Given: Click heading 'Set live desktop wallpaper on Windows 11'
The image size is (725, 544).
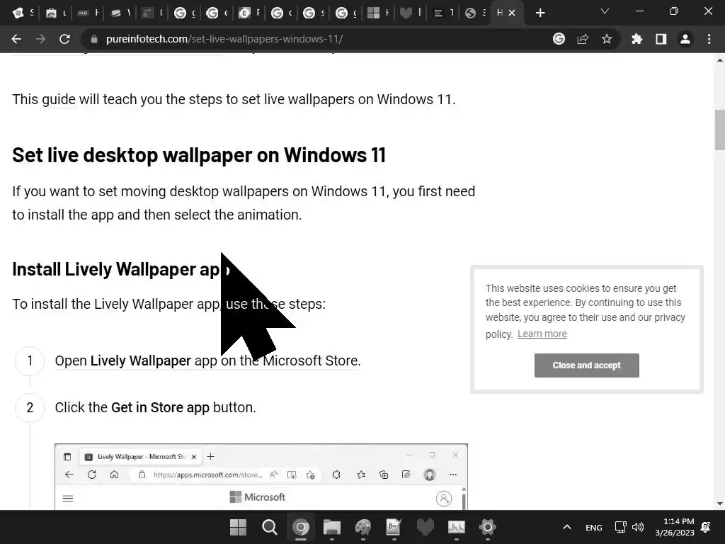Looking at the screenshot, I should coord(199,155).
